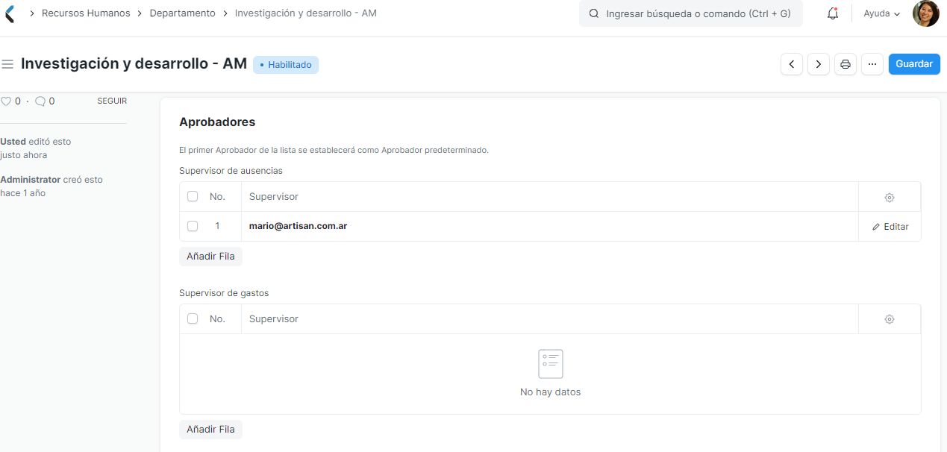The width and height of the screenshot is (947, 452).
Task: Open gear settings for Supervisor de gastos table
Action: [890, 319]
